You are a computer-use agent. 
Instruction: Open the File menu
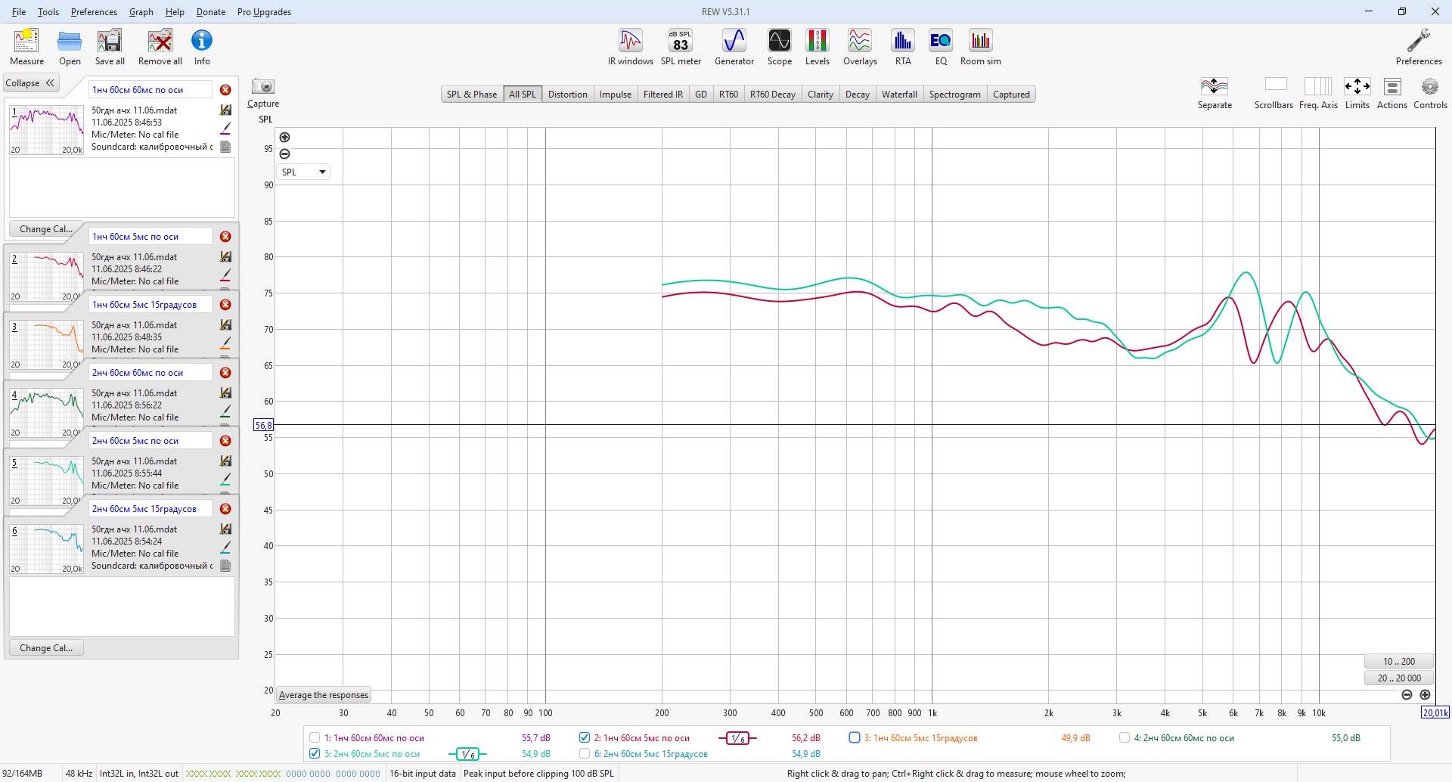coord(19,12)
